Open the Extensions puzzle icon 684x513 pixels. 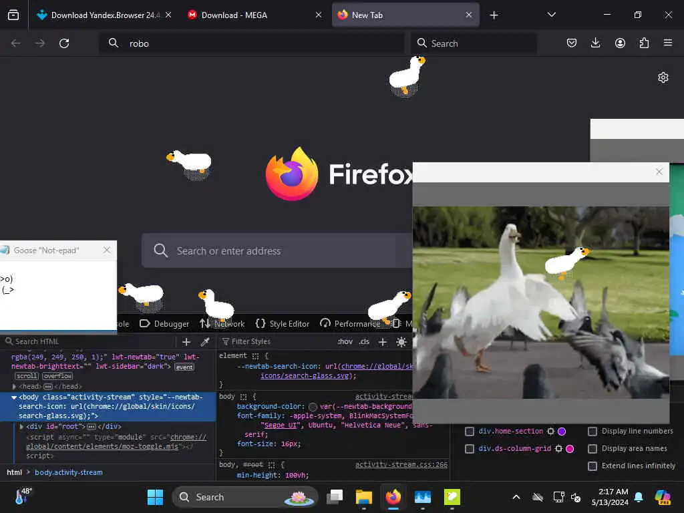(x=644, y=43)
